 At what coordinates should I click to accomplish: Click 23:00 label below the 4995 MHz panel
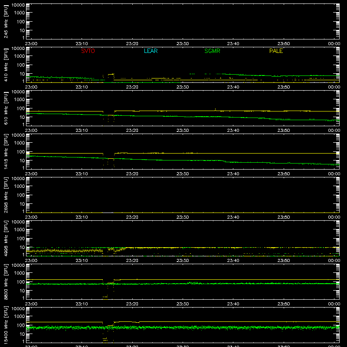point(31,261)
